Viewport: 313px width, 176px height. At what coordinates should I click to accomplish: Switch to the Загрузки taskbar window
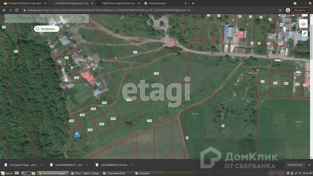coord(142,173)
